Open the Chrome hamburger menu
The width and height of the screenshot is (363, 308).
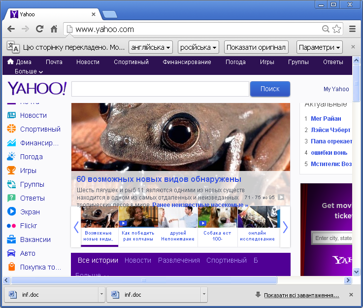click(352, 29)
